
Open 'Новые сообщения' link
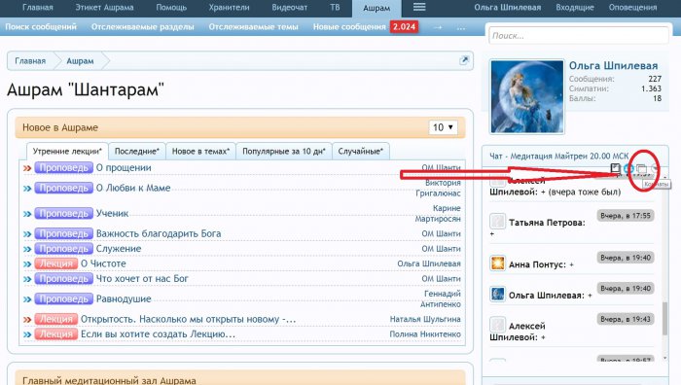click(349, 27)
